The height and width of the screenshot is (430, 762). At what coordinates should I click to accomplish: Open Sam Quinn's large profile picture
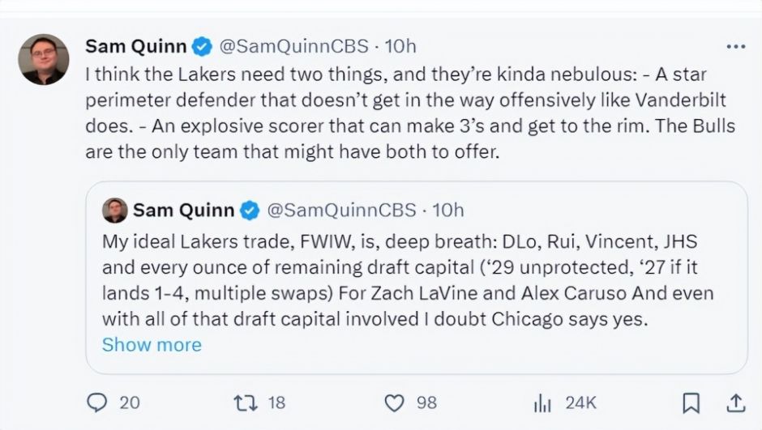tap(44, 59)
